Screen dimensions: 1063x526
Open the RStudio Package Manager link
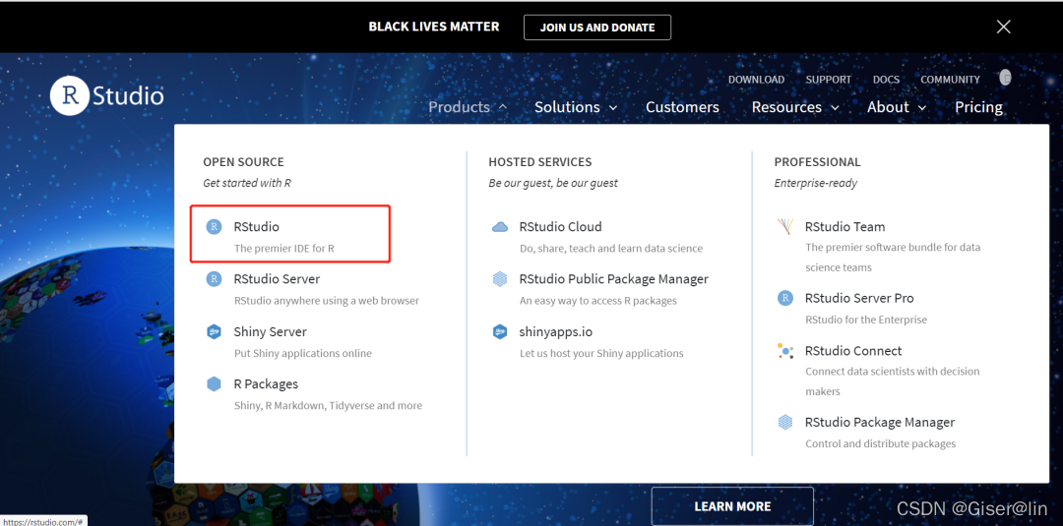click(880, 423)
